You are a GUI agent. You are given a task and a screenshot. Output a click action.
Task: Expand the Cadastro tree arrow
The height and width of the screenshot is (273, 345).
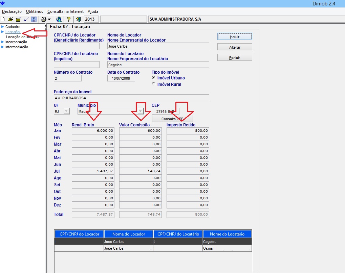[x=3, y=27]
